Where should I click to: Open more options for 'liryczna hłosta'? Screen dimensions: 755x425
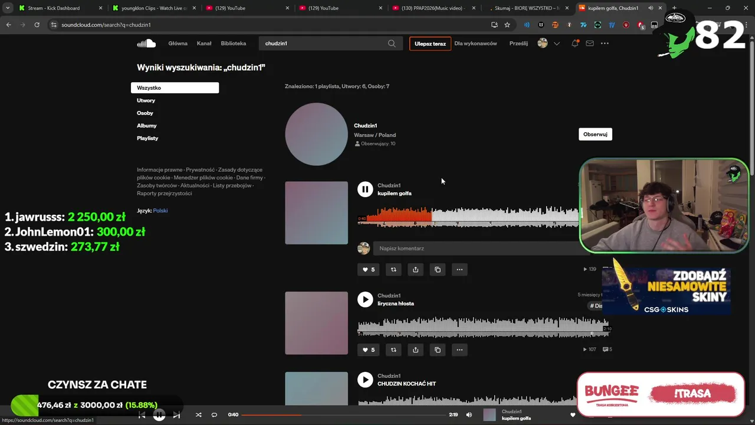(459, 349)
